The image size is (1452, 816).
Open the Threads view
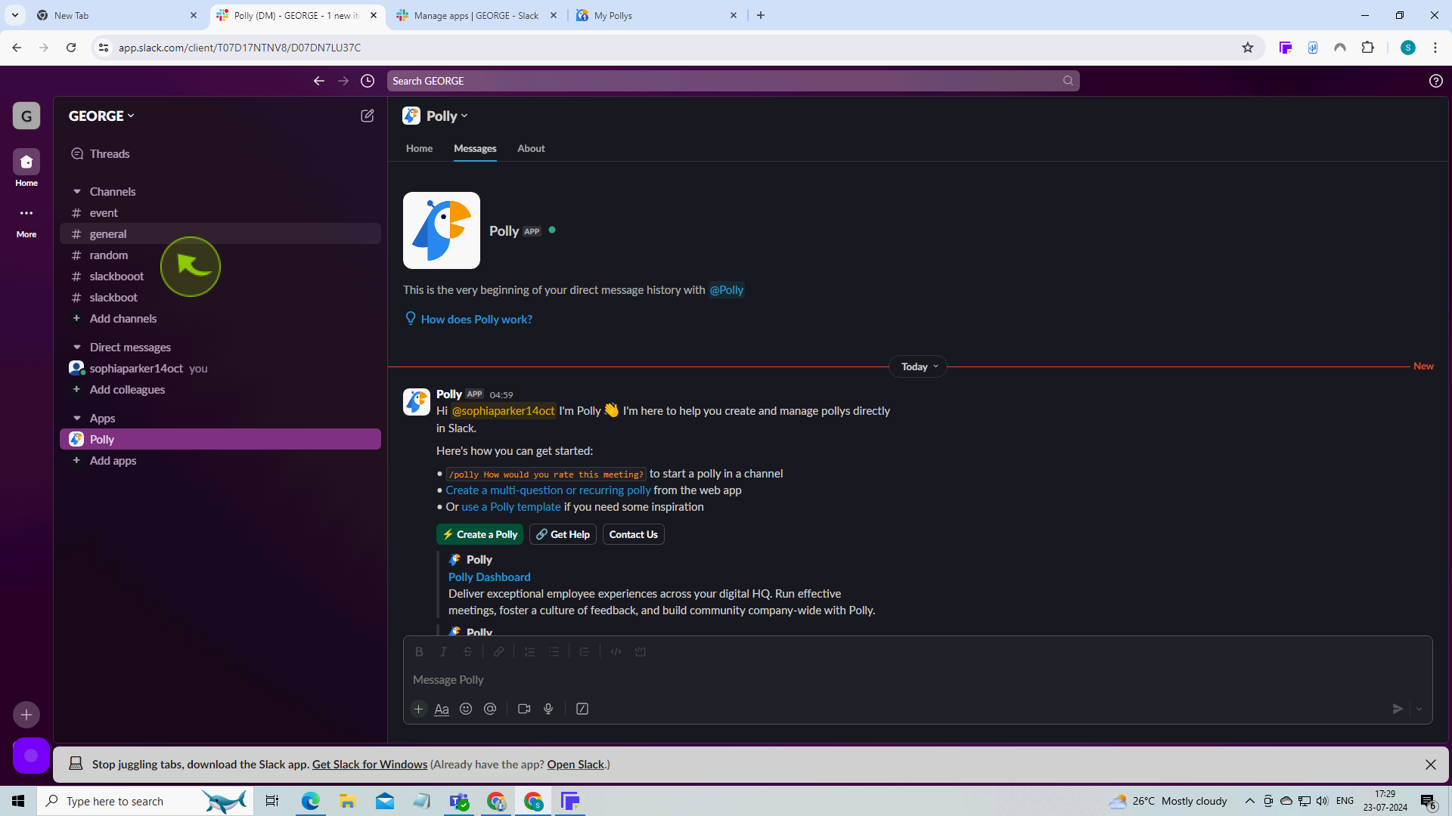220,153
